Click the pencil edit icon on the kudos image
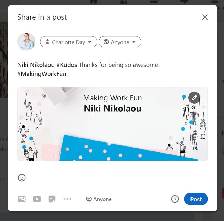 194,98
